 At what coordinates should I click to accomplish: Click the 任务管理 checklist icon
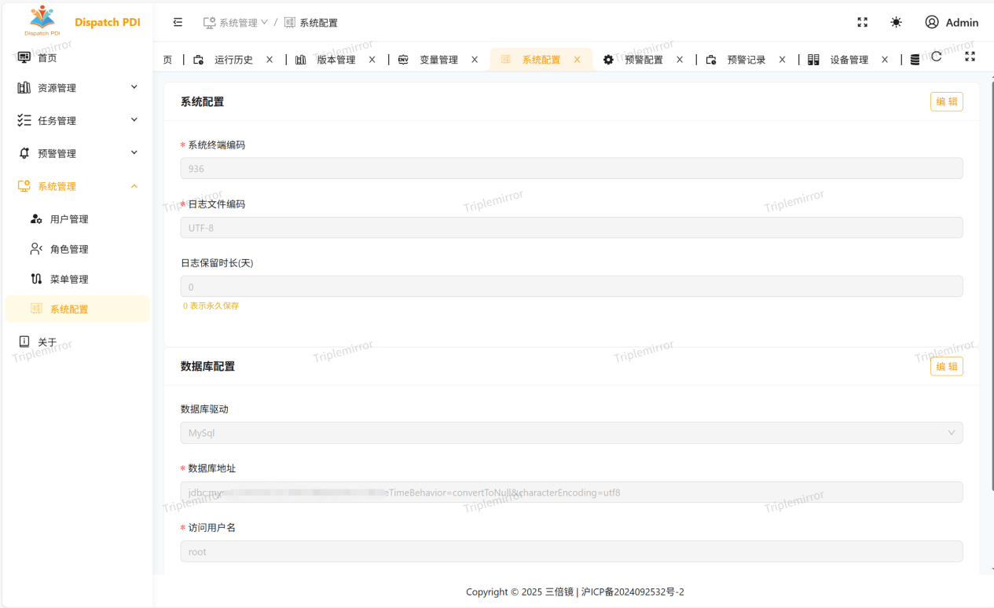coord(24,120)
